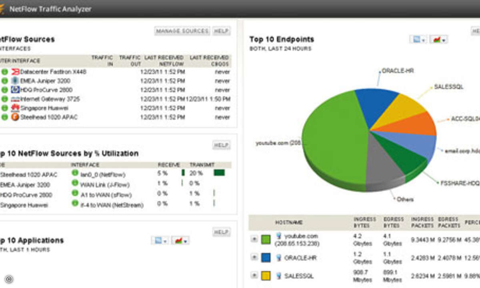Open the if-4 to WAN (NetStream) interface
Screen dimensions: 480x288
[x=112, y=205]
